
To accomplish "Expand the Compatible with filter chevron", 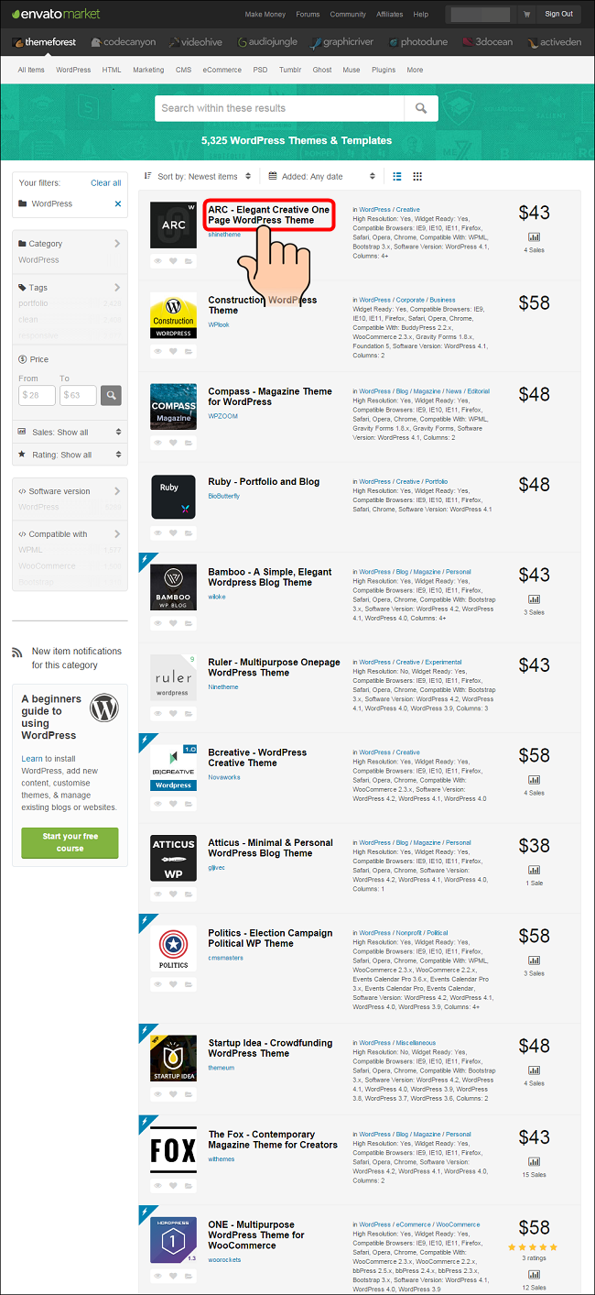I will point(117,533).
